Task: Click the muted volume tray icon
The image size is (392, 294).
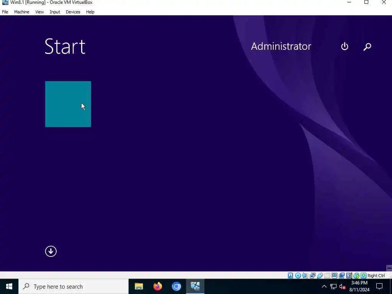Action: 342,286
